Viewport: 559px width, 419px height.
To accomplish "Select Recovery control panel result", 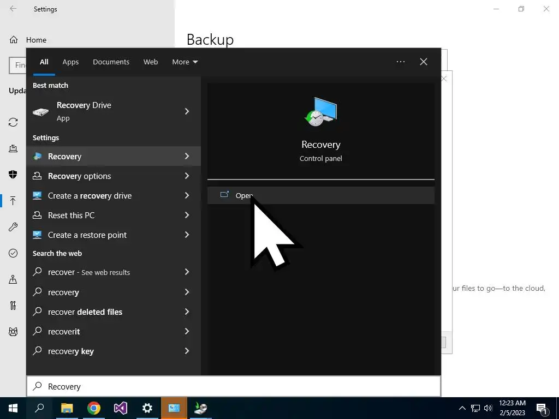I will click(x=114, y=156).
